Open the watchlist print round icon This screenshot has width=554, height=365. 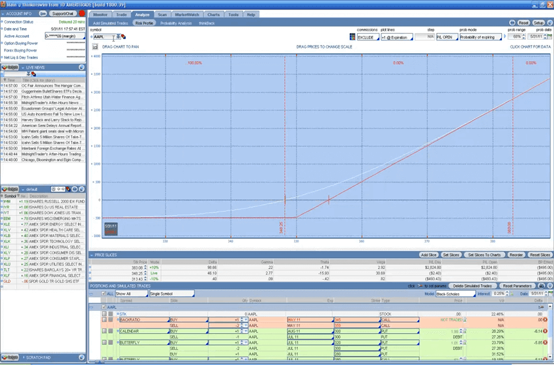tap(75, 189)
